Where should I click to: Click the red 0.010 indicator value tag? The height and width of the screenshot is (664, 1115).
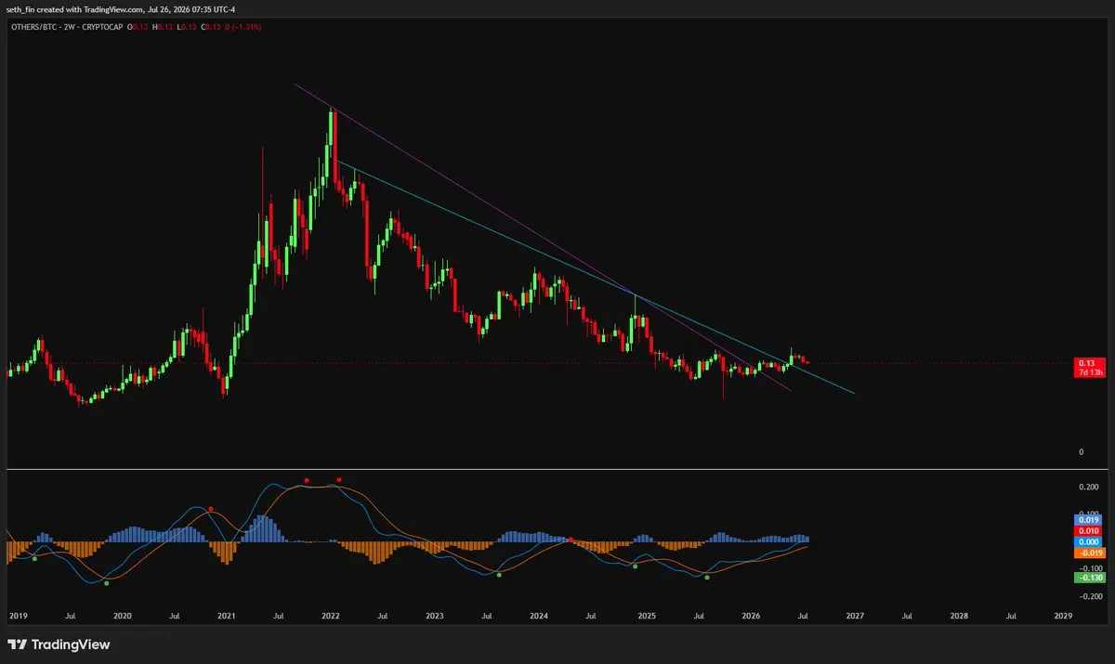point(1086,530)
